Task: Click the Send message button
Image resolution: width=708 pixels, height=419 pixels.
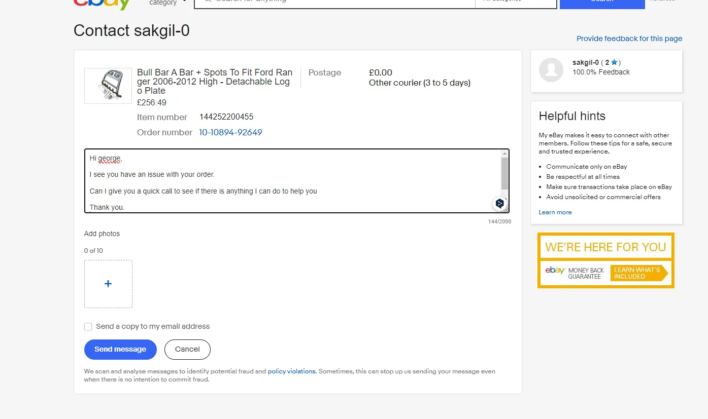Action: [x=120, y=350]
